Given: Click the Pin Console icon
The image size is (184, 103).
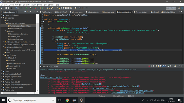Looking at the screenshot, I should [x=168, y=66].
